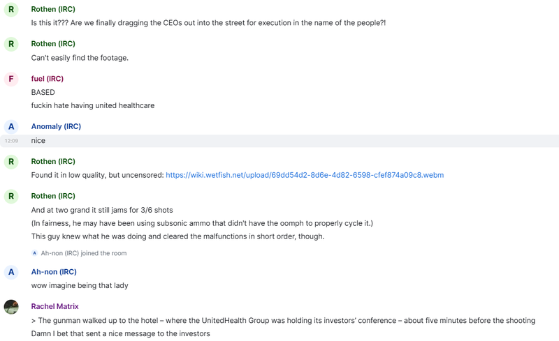Image resolution: width=559 pixels, height=341 pixels.
Task: Click Anomaly's blue A avatar
Action: (x=11, y=127)
